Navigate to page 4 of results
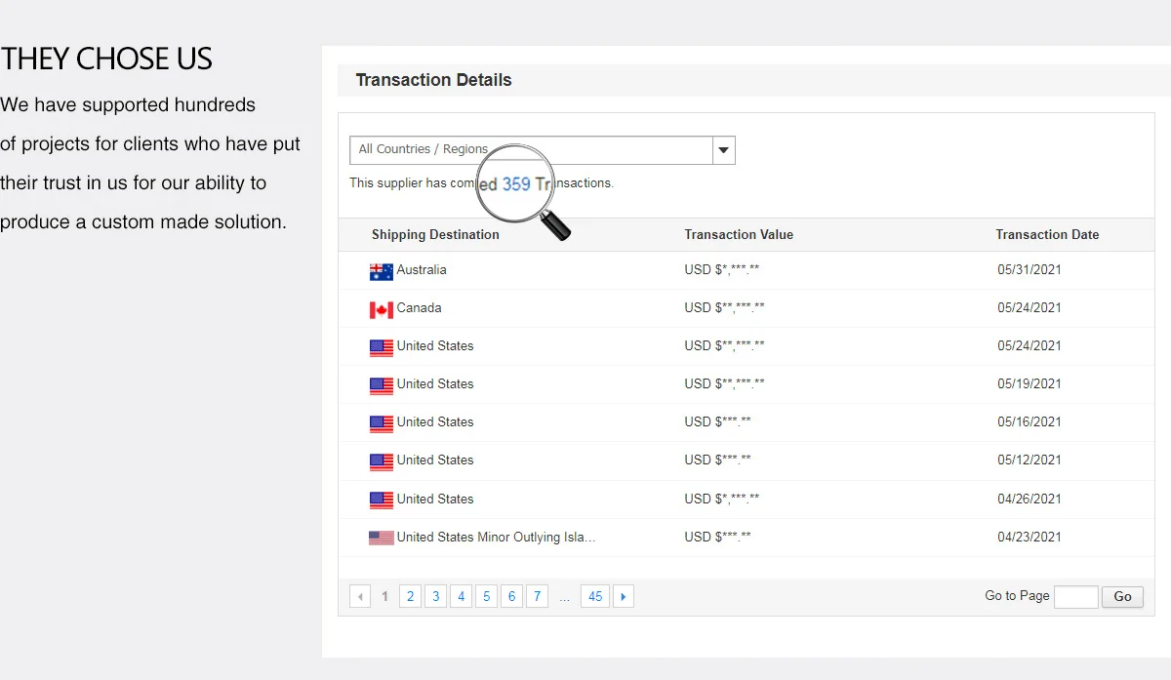 461,596
